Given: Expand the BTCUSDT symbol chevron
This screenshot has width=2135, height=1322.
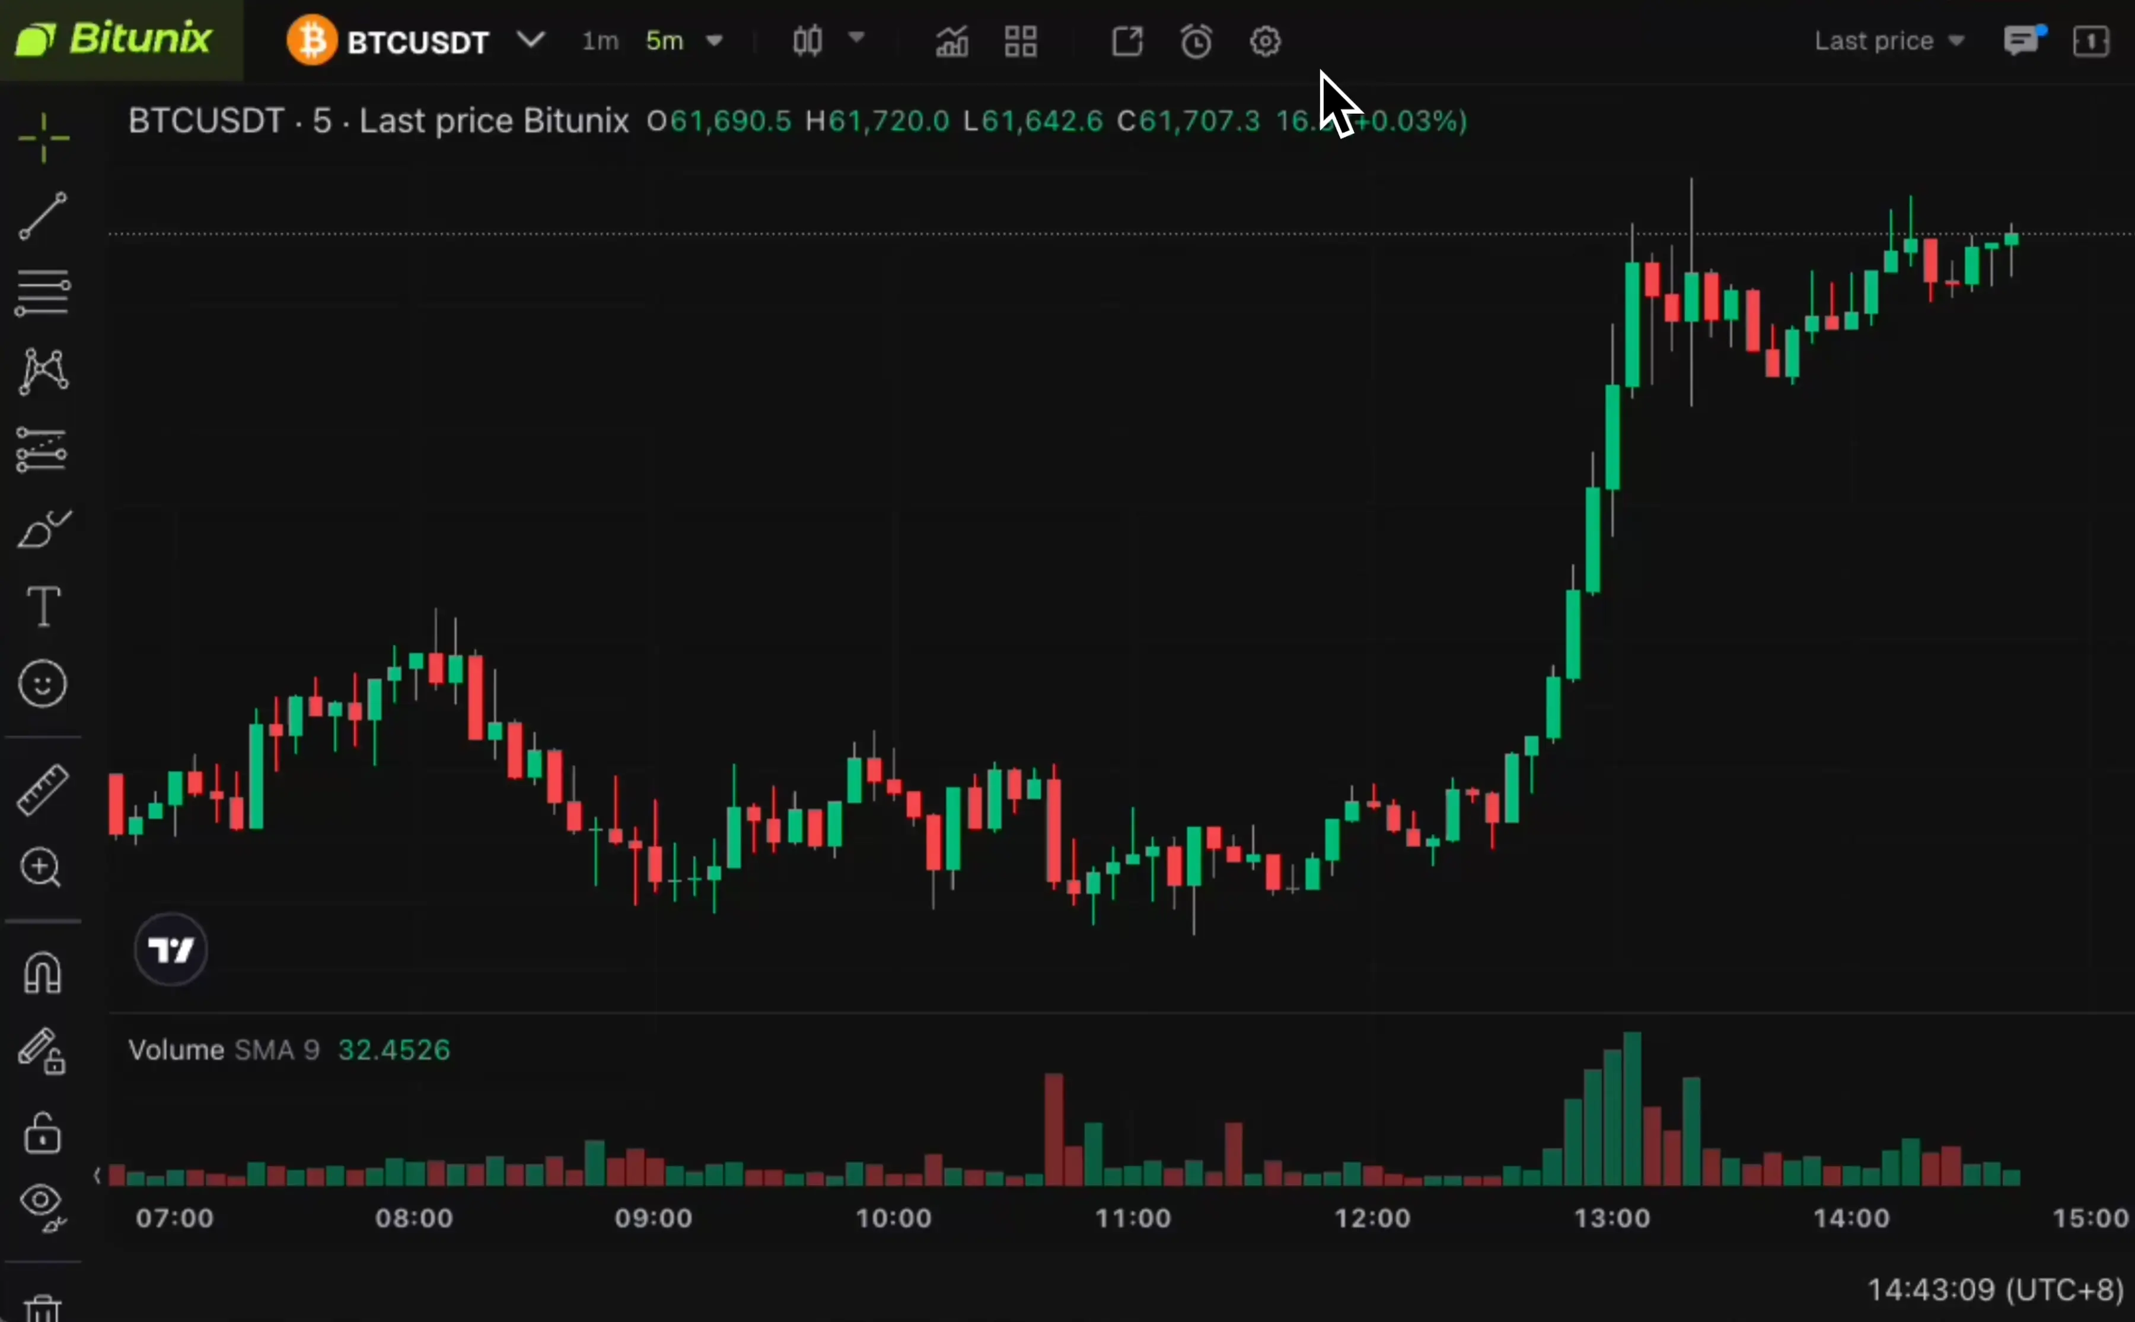Looking at the screenshot, I should coord(530,39).
